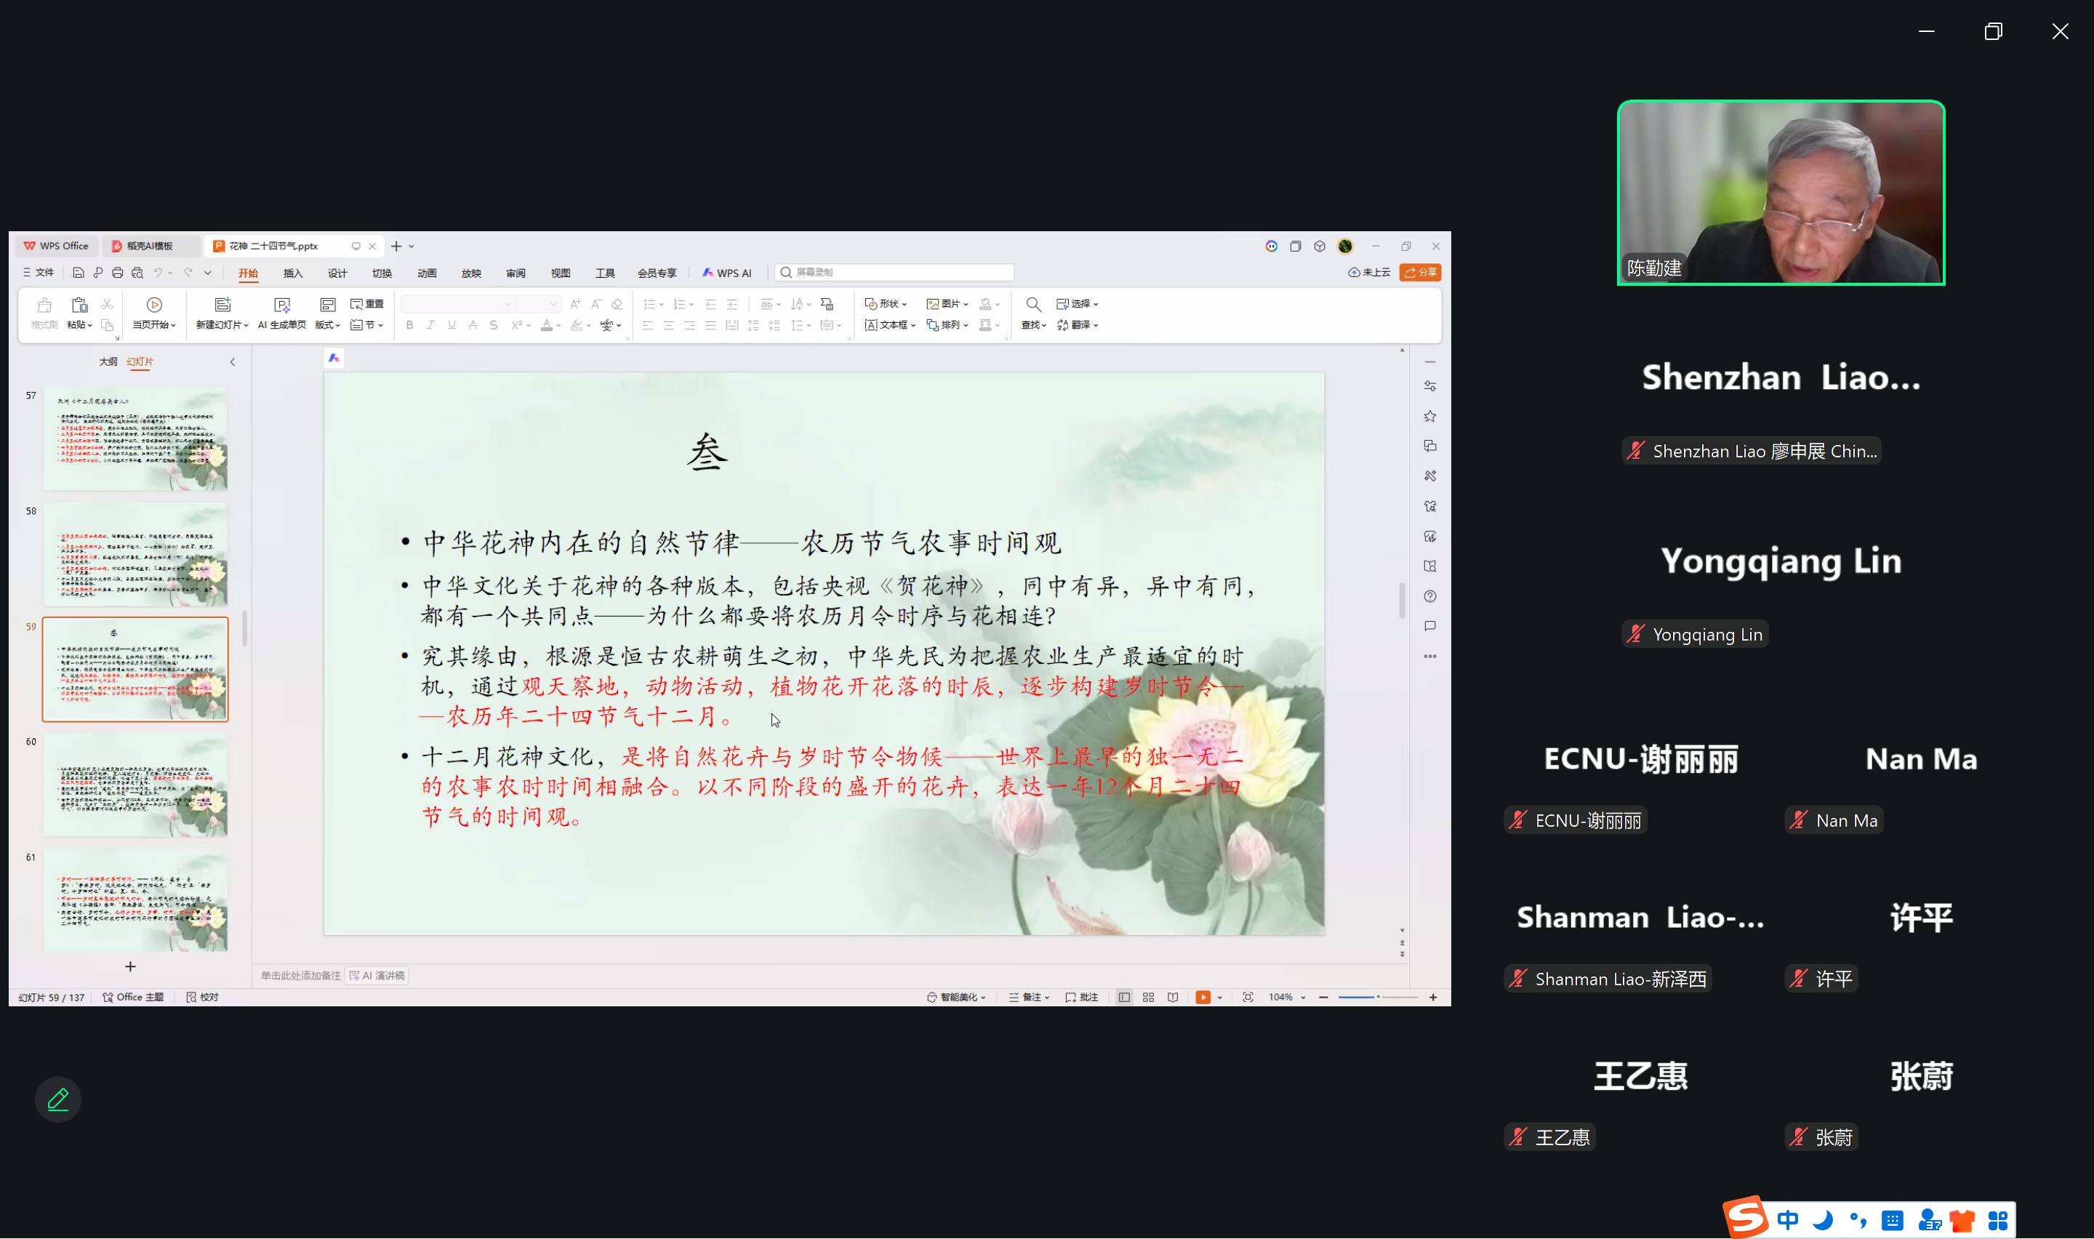This screenshot has height=1239, width=2094.
Task: Click the align left icon
Action: coord(648,326)
